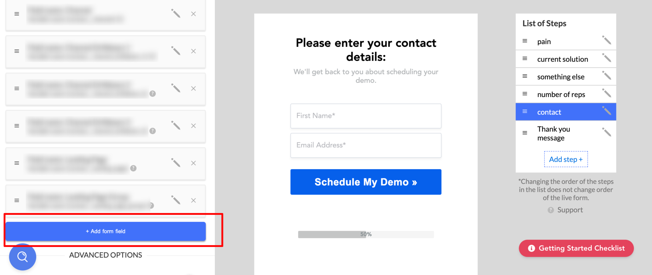Viewport: 652px width, 275px height.
Task: Edit the current solution step via its pencil
Action: point(606,58)
